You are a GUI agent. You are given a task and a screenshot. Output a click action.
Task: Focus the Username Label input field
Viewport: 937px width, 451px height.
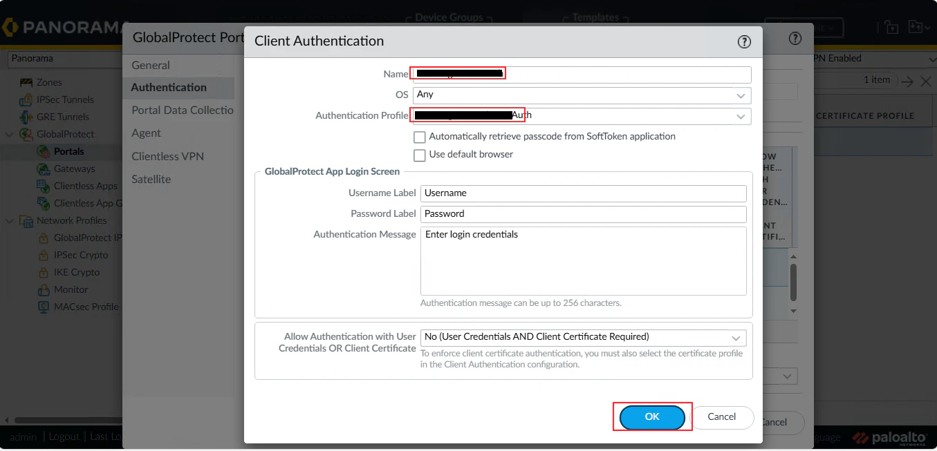584,193
